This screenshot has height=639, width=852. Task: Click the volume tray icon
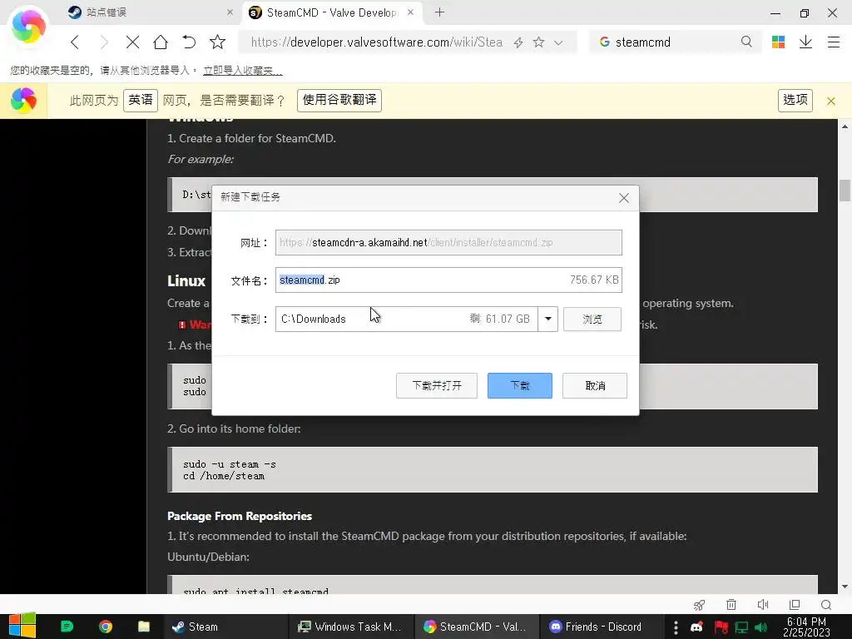[x=760, y=627]
